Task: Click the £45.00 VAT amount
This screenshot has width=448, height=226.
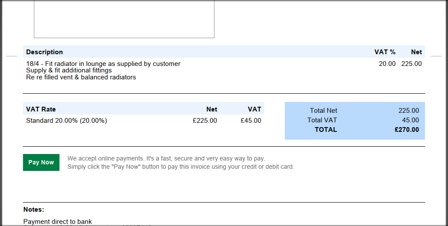Action: (251, 121)
